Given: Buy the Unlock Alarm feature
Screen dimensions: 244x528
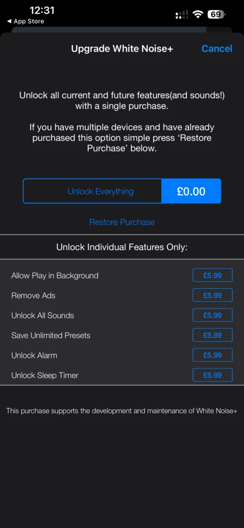Looking at the screenshot, I should tap(213, 355).
